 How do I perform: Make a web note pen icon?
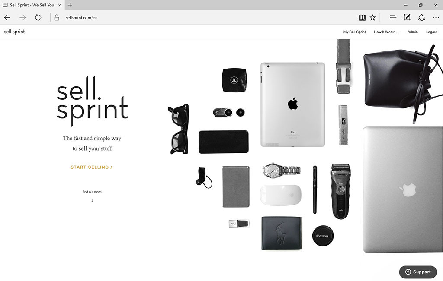coord(407,17)
